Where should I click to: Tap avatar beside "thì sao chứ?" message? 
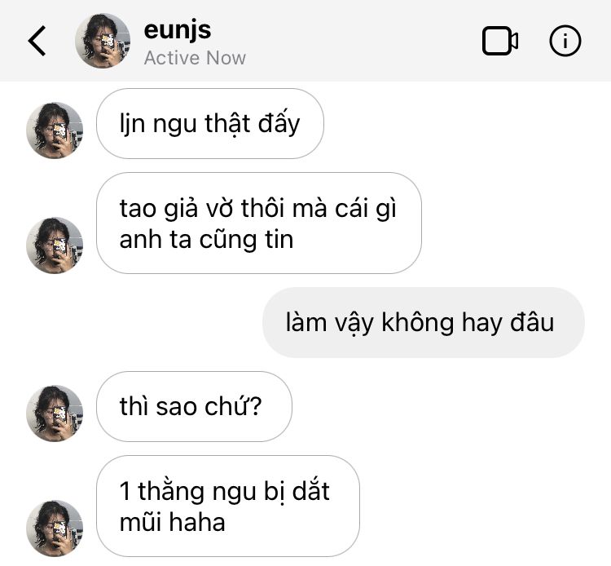55,413
